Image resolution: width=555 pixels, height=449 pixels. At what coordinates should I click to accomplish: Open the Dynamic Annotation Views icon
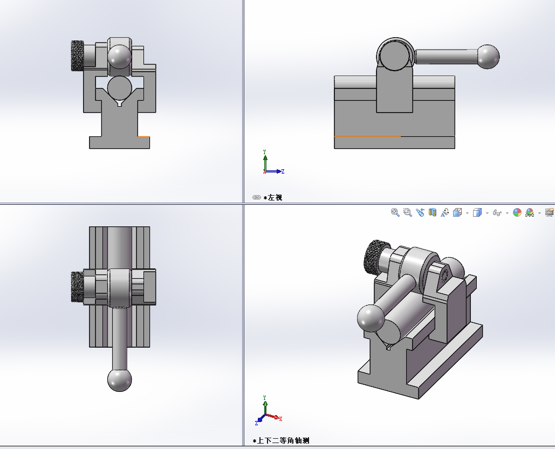[445, 212]
